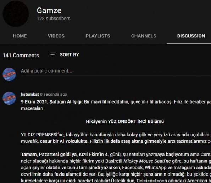Select the CHANNELS tab
This screenshot has width=211, height=183.
point(144,36)
